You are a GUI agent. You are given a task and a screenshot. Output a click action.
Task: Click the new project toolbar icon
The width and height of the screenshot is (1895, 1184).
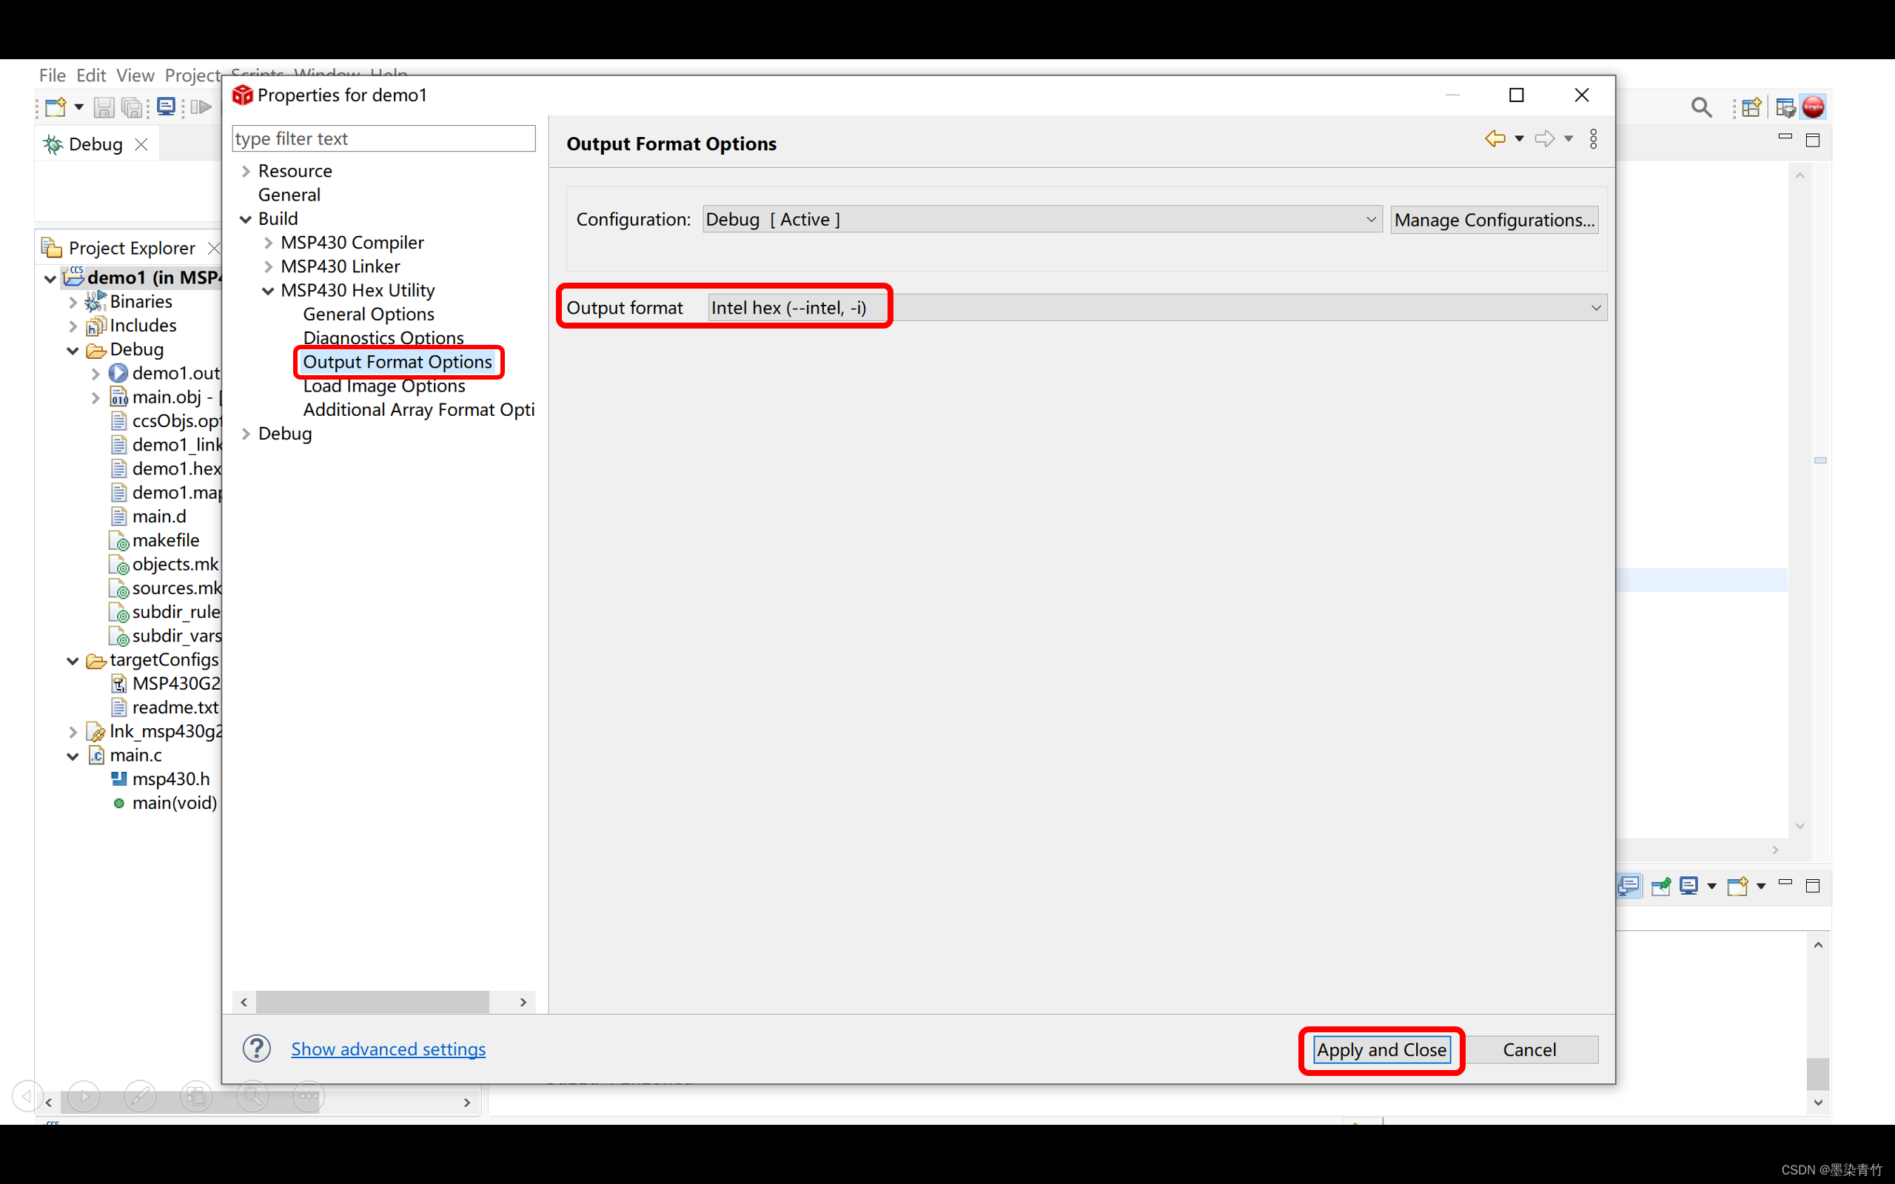56,107
